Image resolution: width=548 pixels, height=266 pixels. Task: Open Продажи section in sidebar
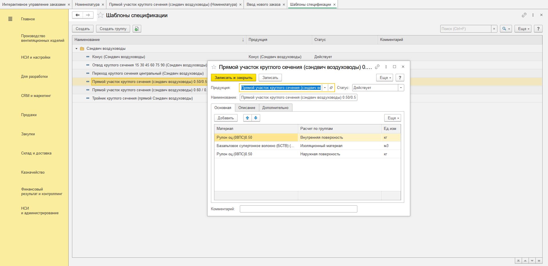pyautogui.click(x=29, y=115)
